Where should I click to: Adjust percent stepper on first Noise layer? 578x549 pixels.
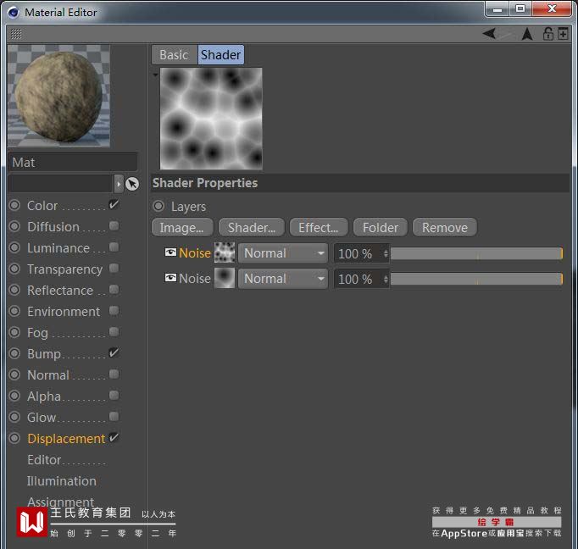tap(386, 253)
